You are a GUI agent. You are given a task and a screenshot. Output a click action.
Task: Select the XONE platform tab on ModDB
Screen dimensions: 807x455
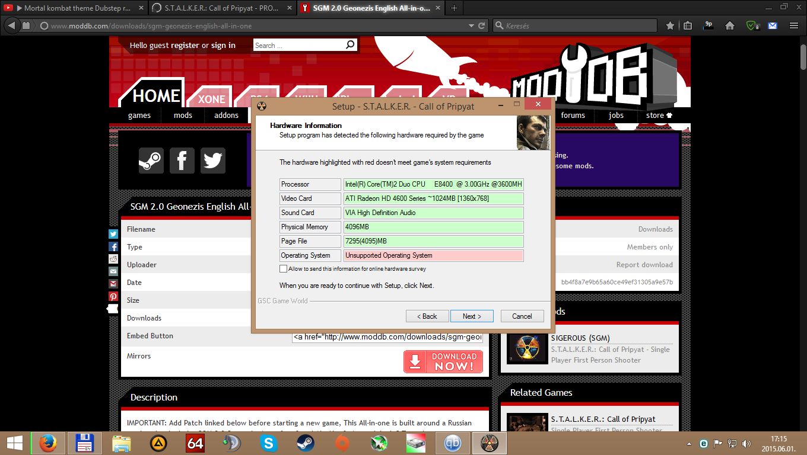click(212, 99)
